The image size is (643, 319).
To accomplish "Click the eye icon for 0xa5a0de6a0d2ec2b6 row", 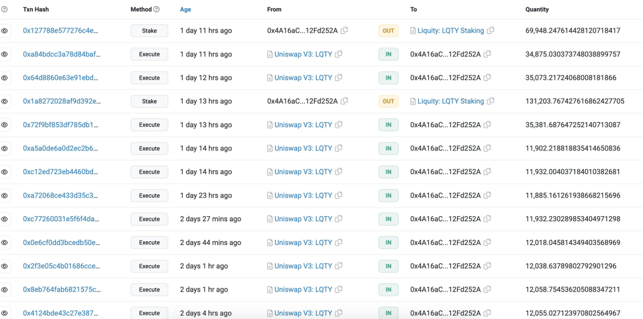I will pyautogui.click(x=4, y=149).
